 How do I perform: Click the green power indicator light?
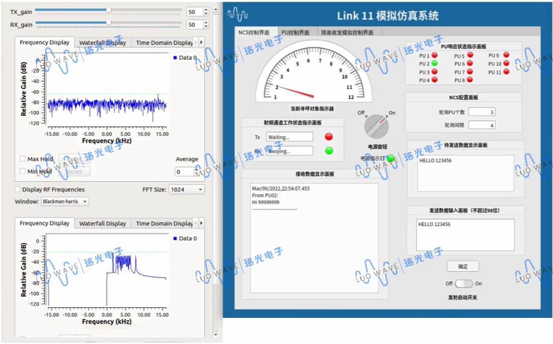pyautogui.click(x=390, y=158)
